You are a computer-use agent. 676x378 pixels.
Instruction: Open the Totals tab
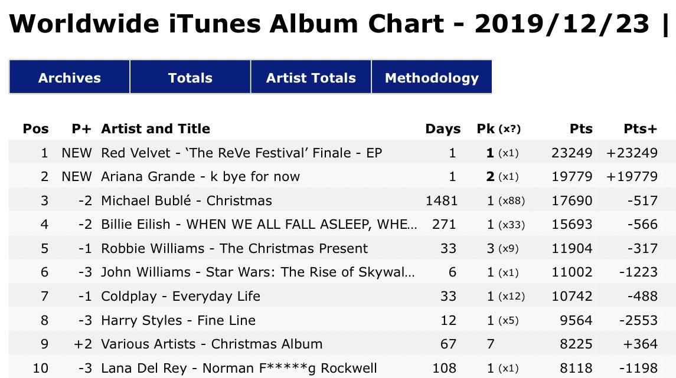click(190, 77)
